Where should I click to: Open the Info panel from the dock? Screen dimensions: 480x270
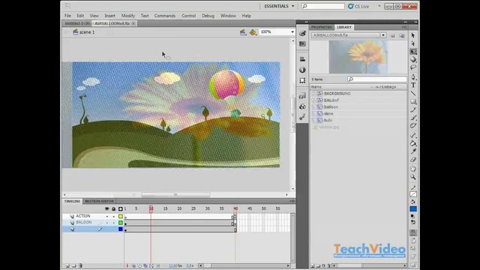tap(302, 70)
